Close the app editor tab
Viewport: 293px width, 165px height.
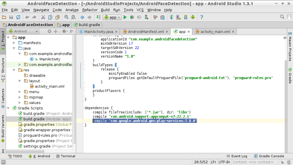[x=189, y=32]
